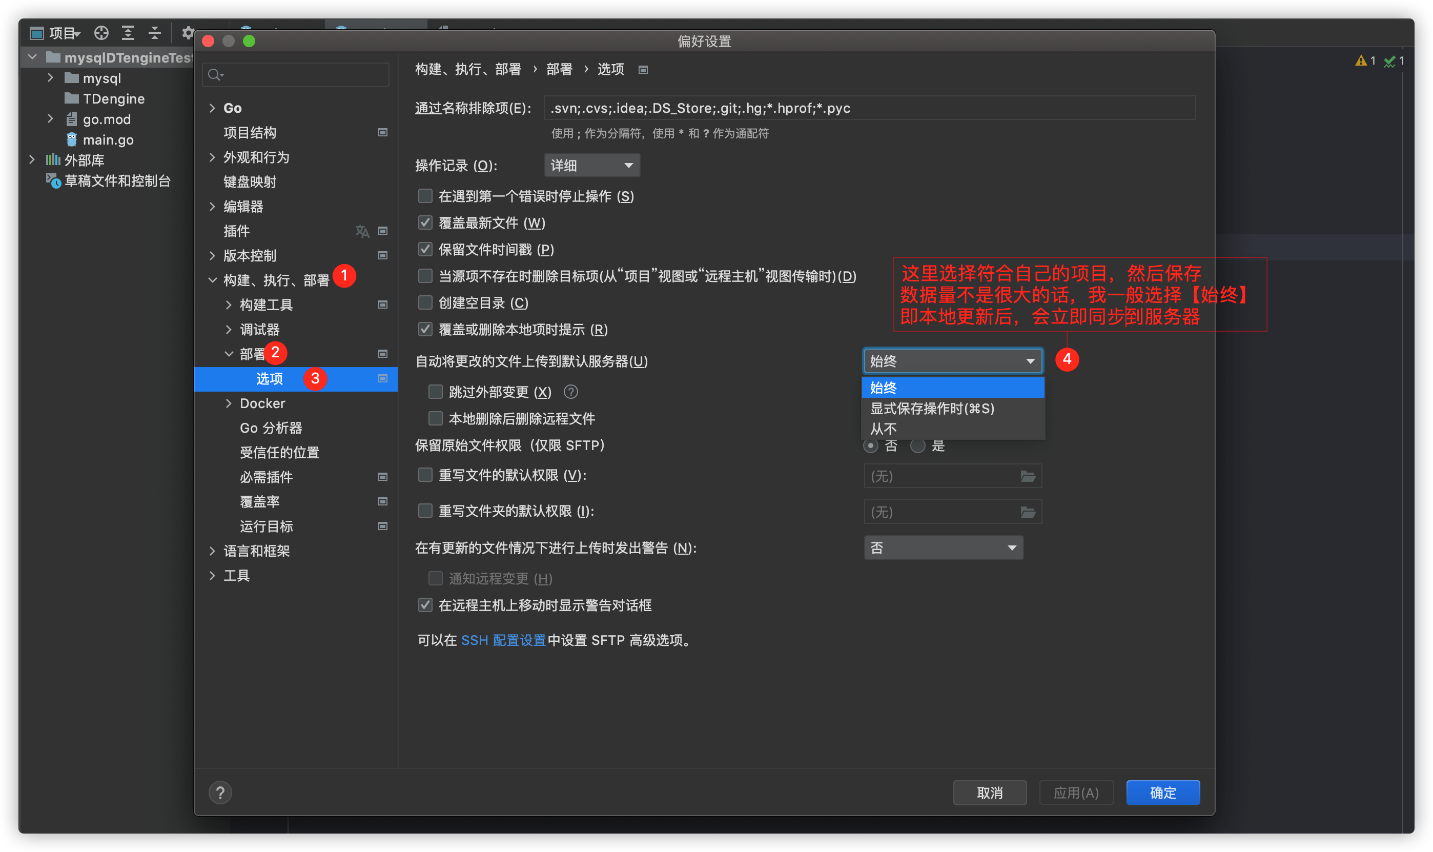Viewport: 1433px width, 852px height.
Task: Click the locate/select opened file crosshair icon
Action: [x=101, y=33]
